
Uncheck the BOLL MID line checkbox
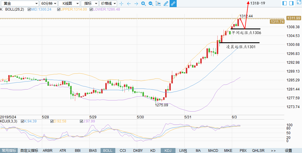click(x=29, y=9)
